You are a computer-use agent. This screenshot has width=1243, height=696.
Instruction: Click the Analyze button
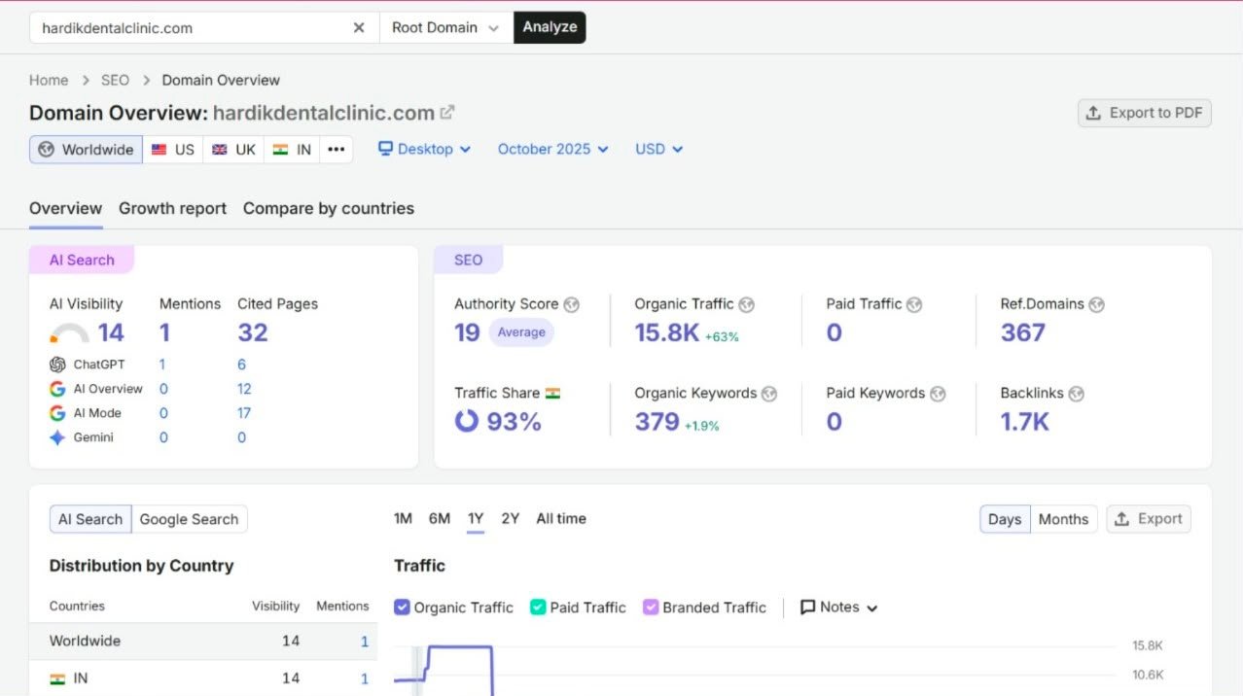[550, 27]
